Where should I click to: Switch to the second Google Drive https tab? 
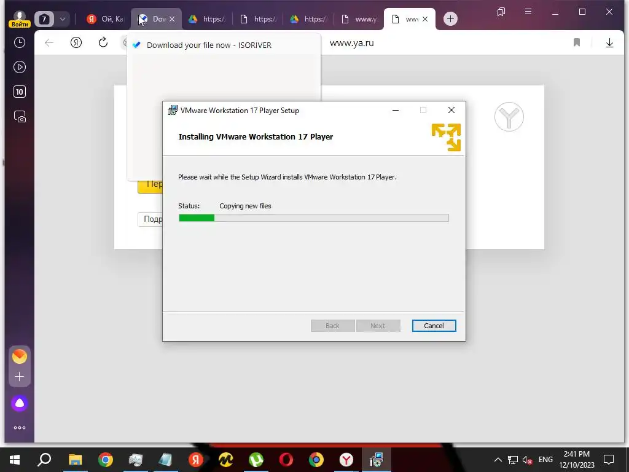pos(308,19)
